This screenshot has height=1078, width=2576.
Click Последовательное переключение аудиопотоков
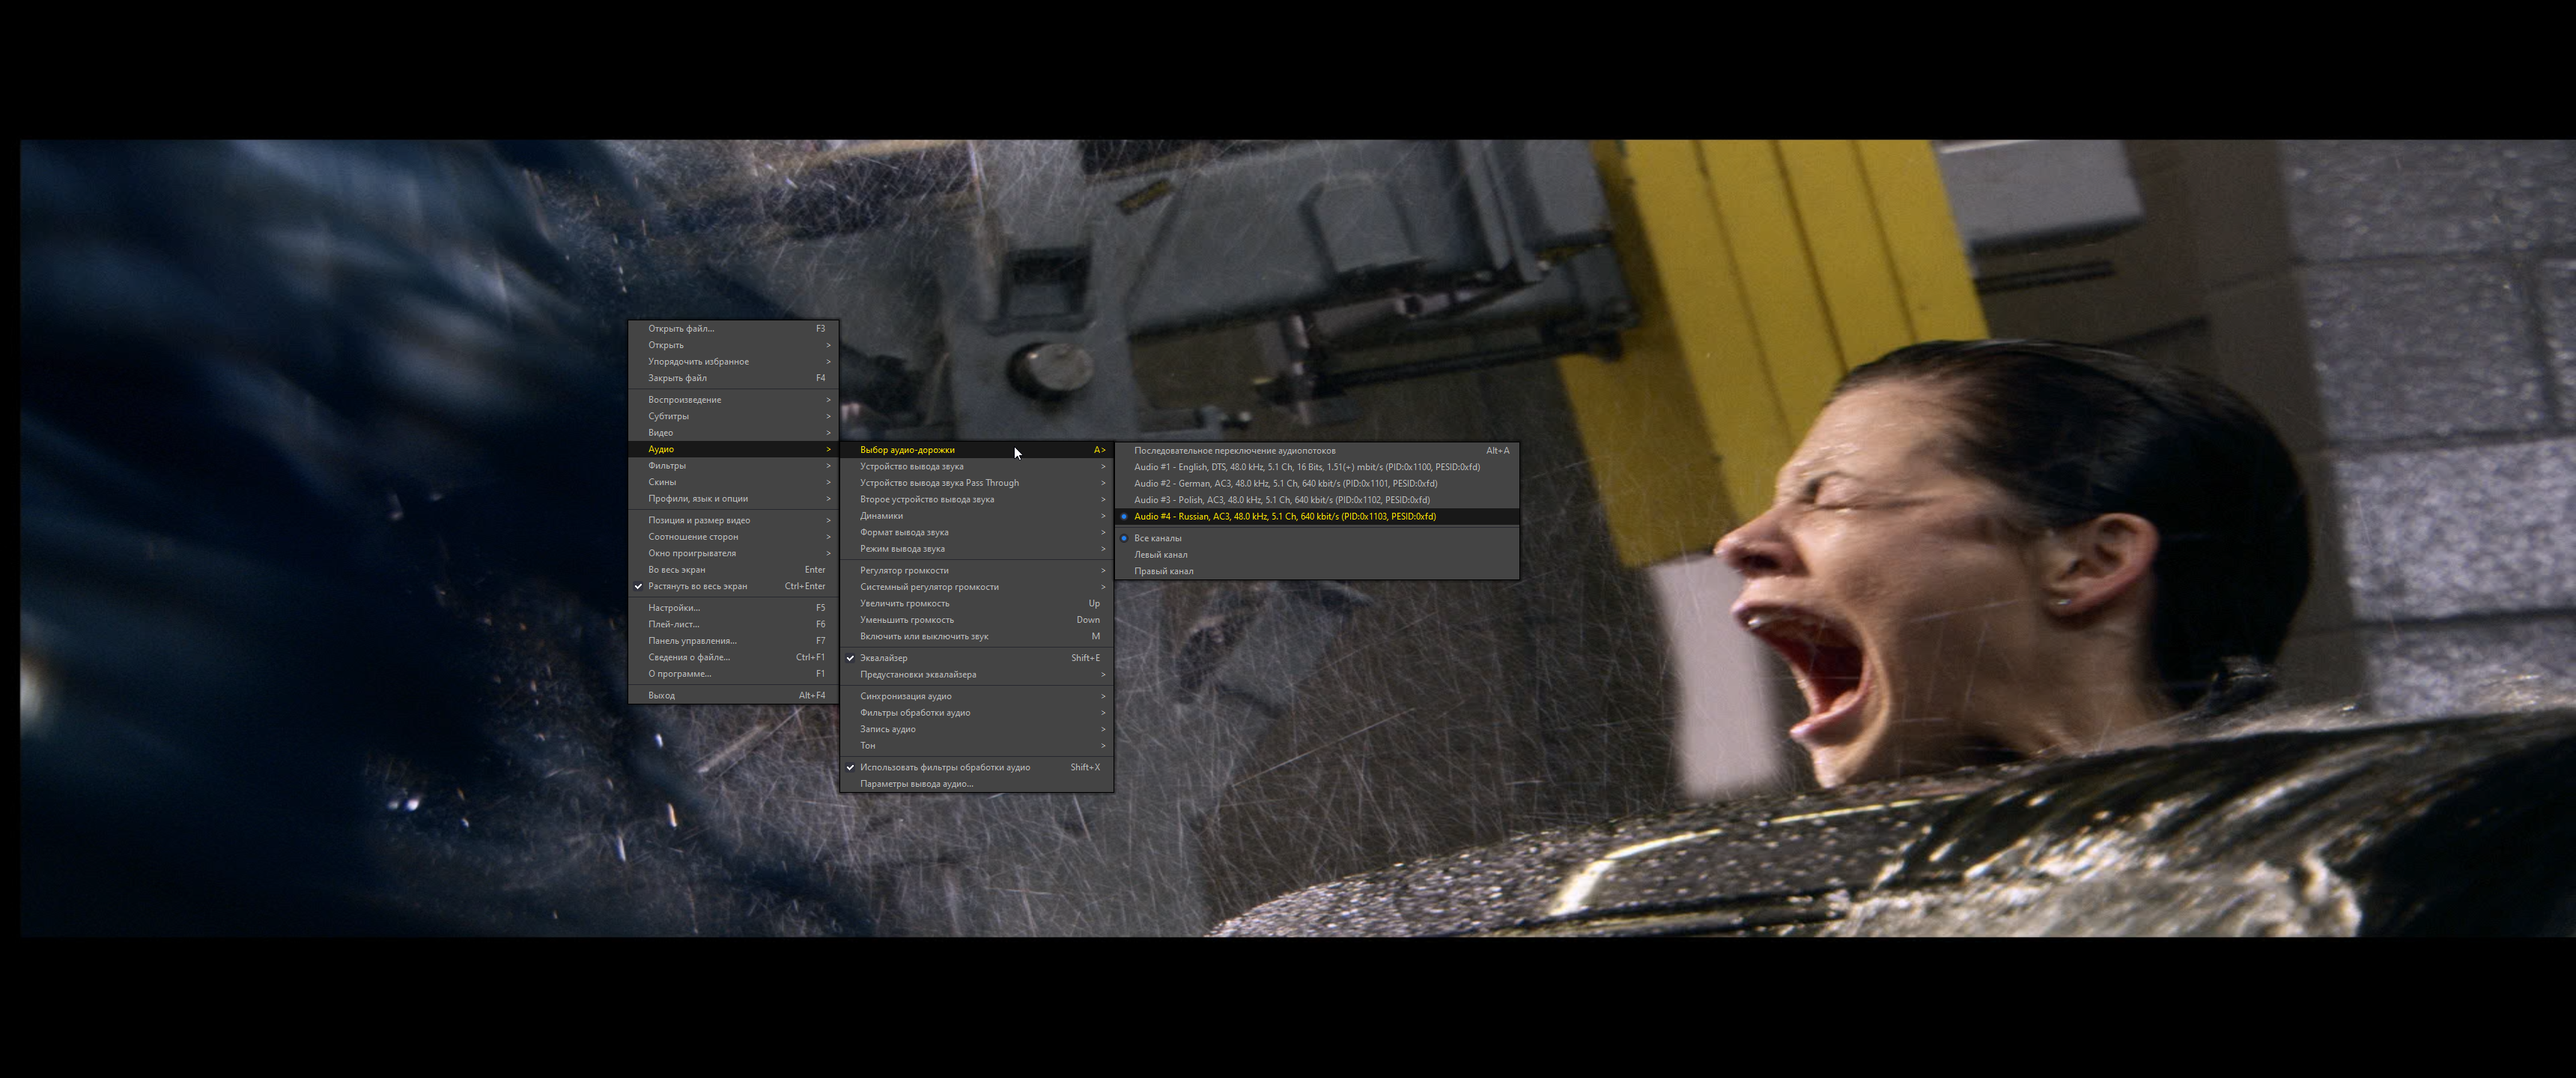pyautogui.click(x=1234, y=451)
